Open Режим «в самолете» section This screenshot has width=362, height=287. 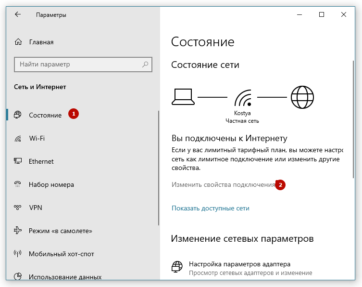[60, 231]
